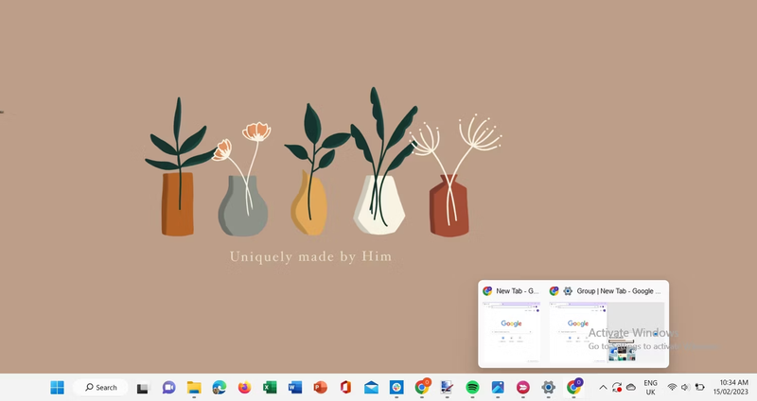Image resolution: width=757 pixels, height=401 pixels.
Task: Switch to Chrome with the orange profile badge
Action: [x=422, y=387]
